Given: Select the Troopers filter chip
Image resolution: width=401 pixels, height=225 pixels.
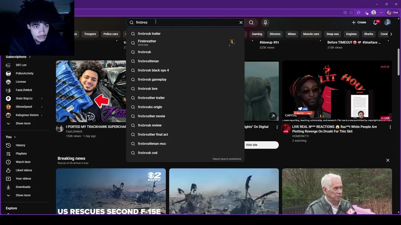Looking at the screenshot, I should [90, 34].
